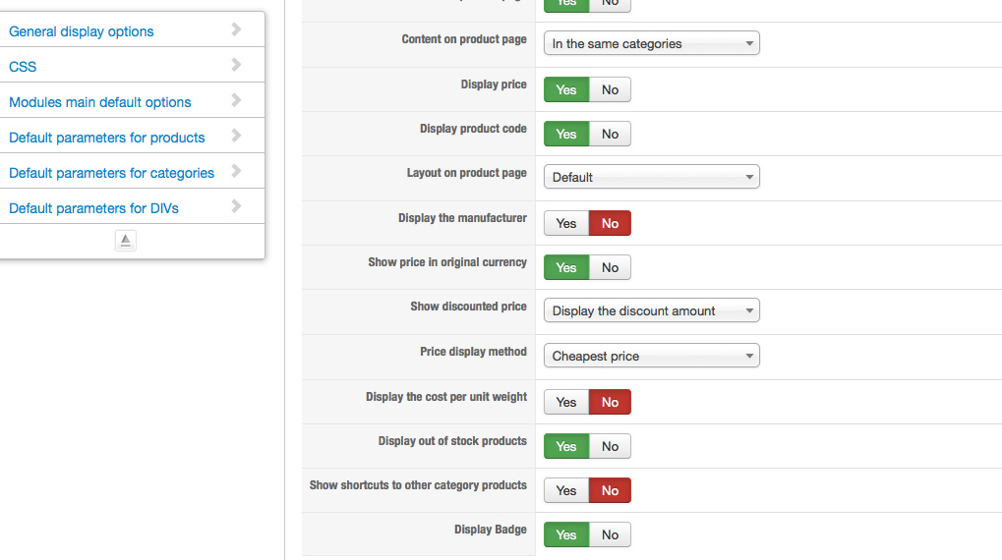Set Display out of stock products to No
Viewport: 1002px width, 560px height.
point(610,446)
